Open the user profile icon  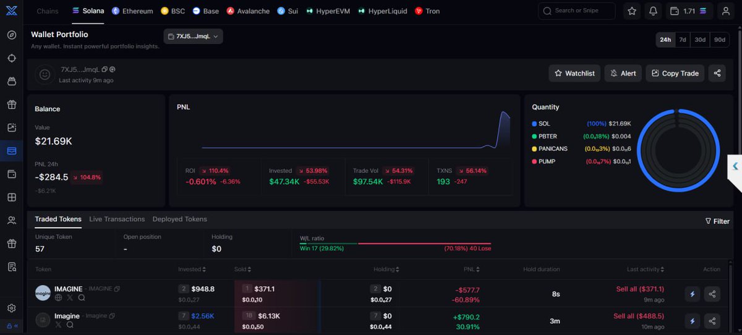coord(725,11)
